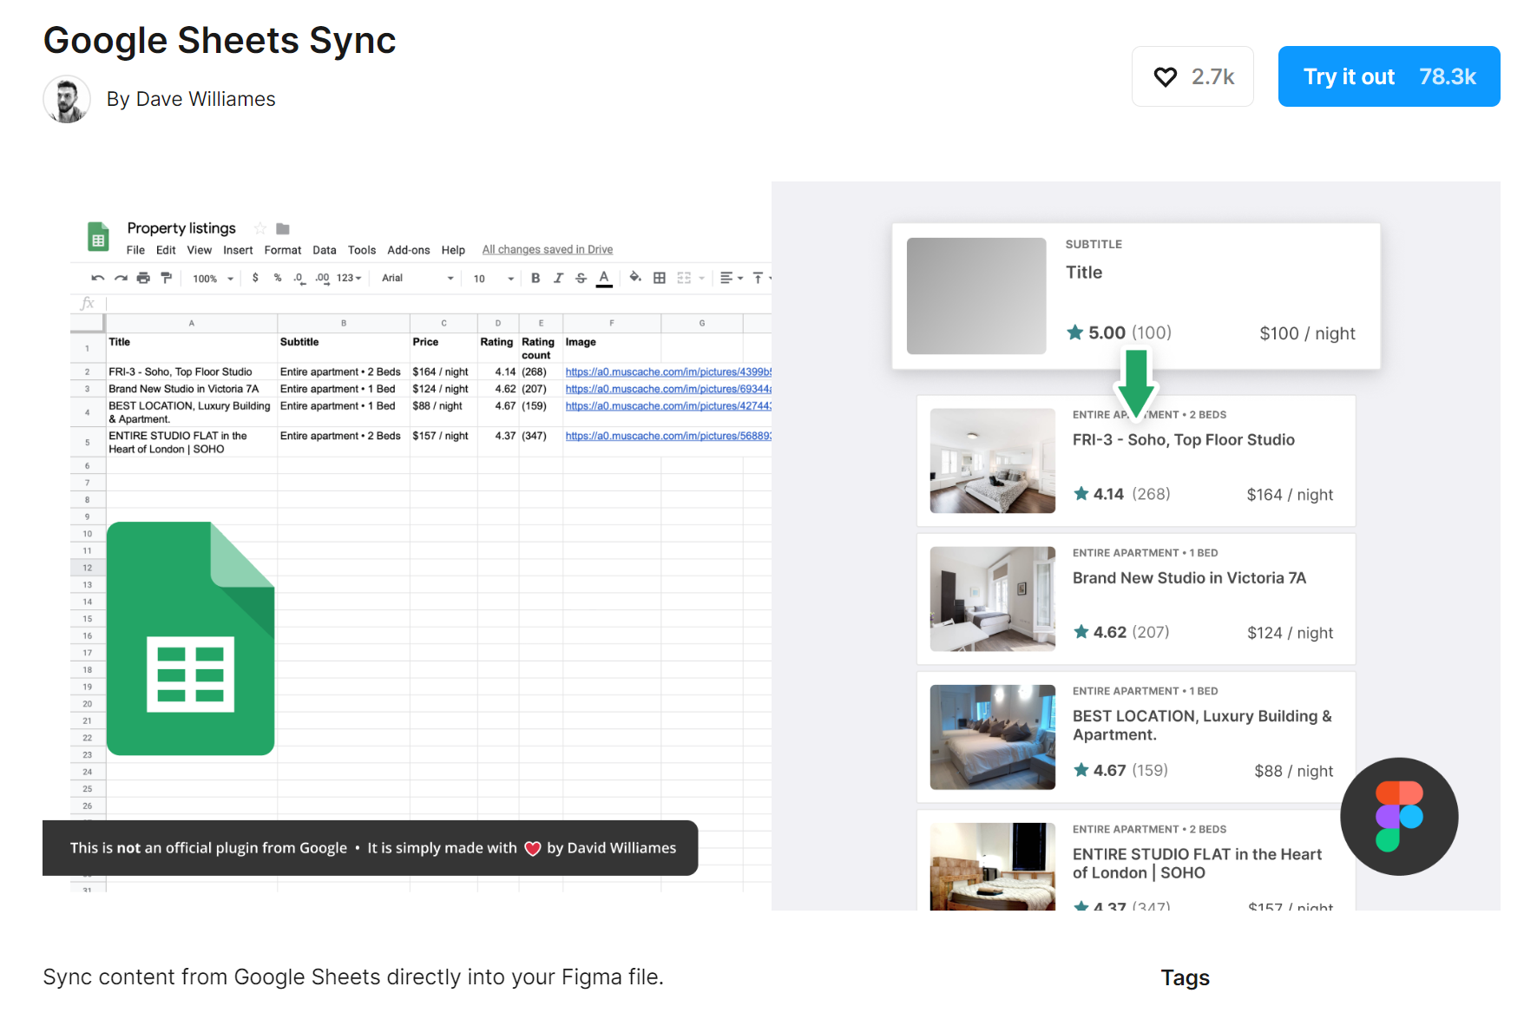
Task: Click Brand New Studio in Victoria thumbnail
Action: click(x=993, y=599)
